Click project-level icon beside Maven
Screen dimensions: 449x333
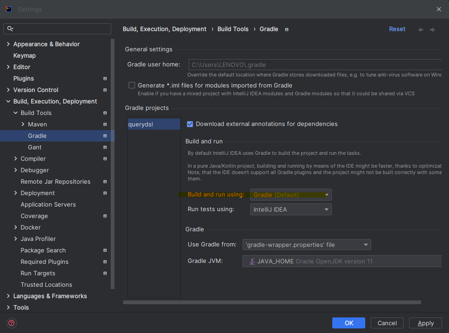(x=105, y=125)
